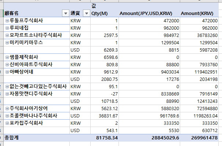The width and height of the screenshot is (222, 146).
Task: Collapse the 신비아파트주식회사 group
Action: (7, 64)
